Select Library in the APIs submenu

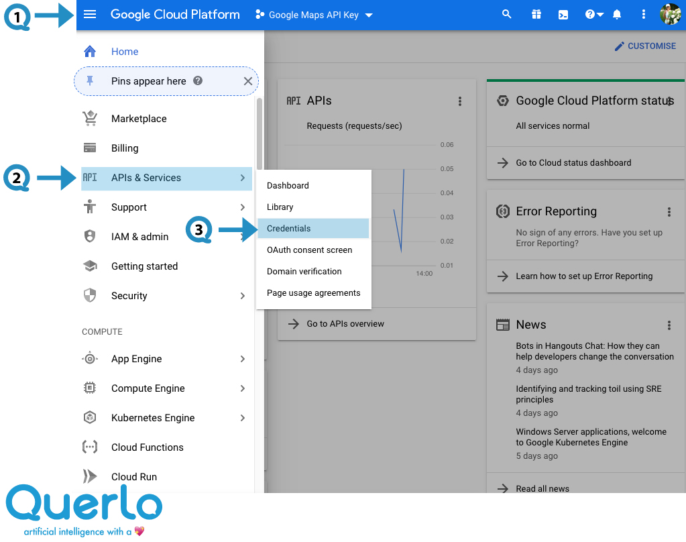[313, 207]
